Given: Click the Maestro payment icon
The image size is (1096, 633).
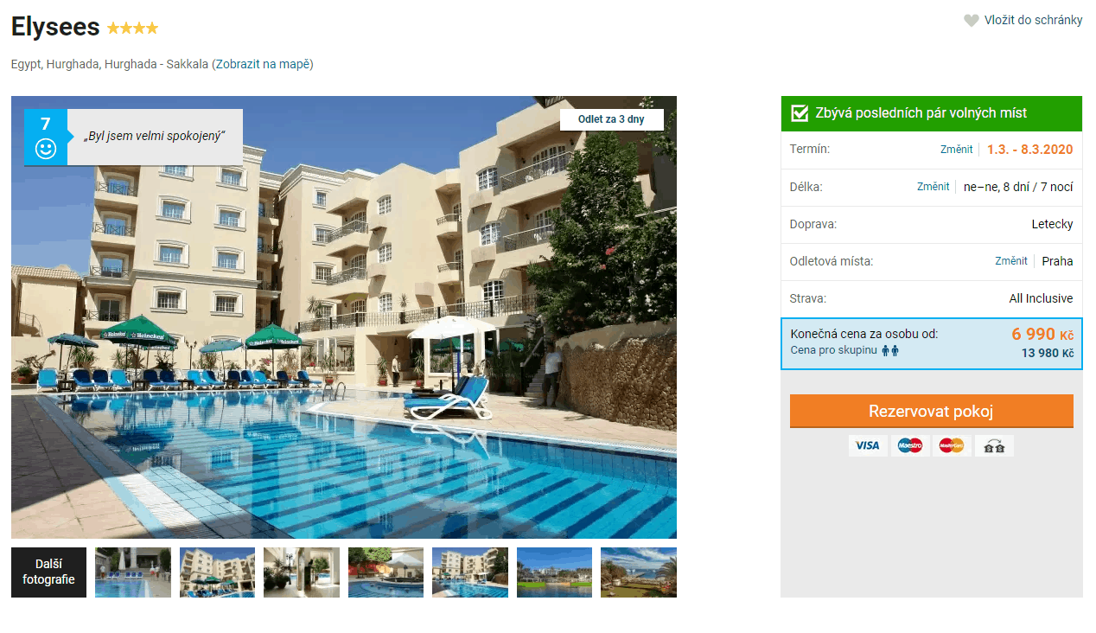Looking at the screenshot, I should click(x=910, y=445).
